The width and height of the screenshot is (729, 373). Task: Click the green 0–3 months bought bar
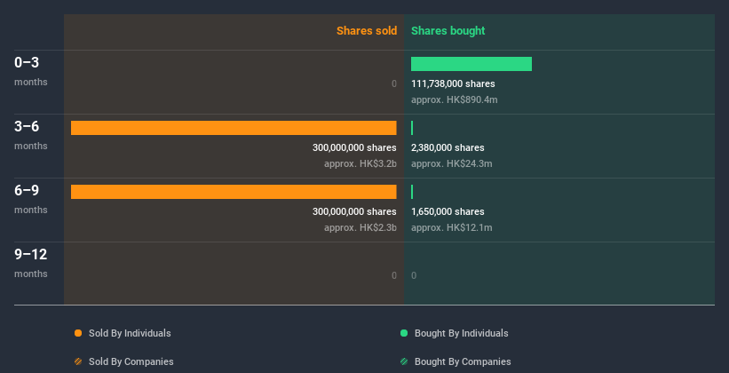471,64
